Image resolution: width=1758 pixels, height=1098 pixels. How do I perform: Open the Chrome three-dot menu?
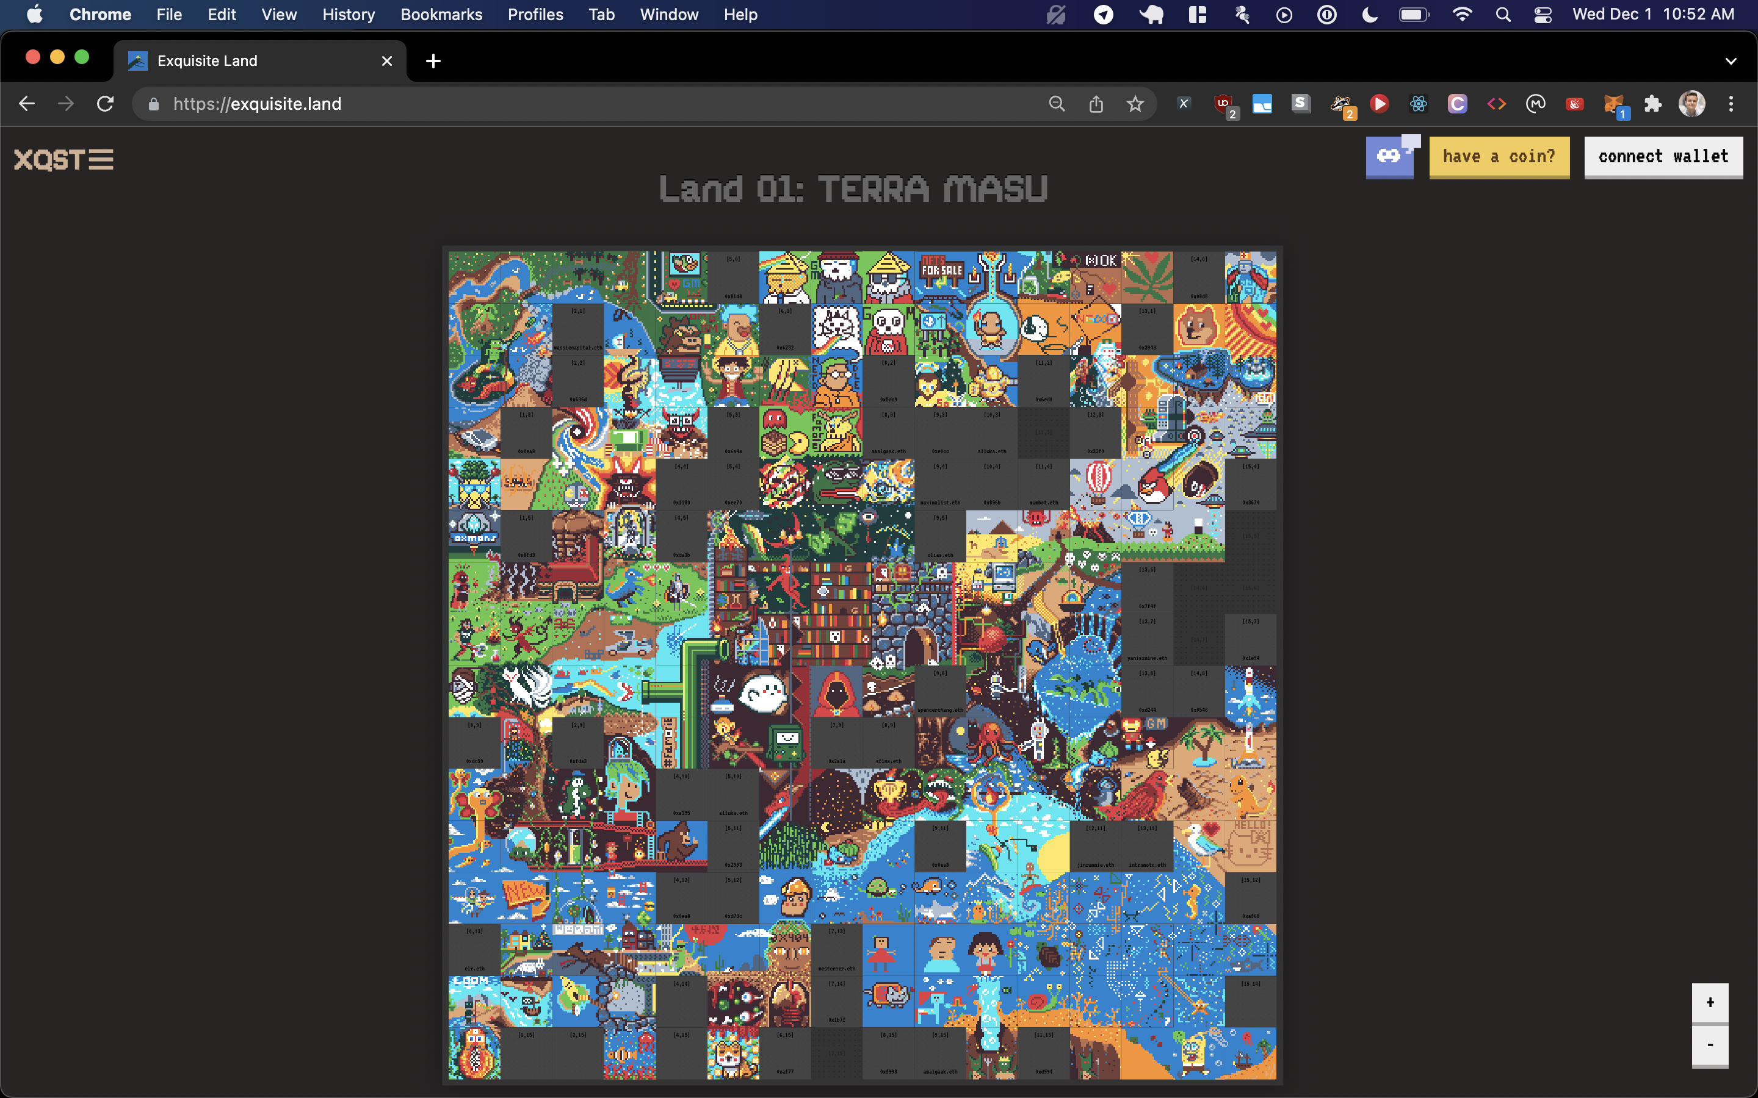click(1731, 104)
